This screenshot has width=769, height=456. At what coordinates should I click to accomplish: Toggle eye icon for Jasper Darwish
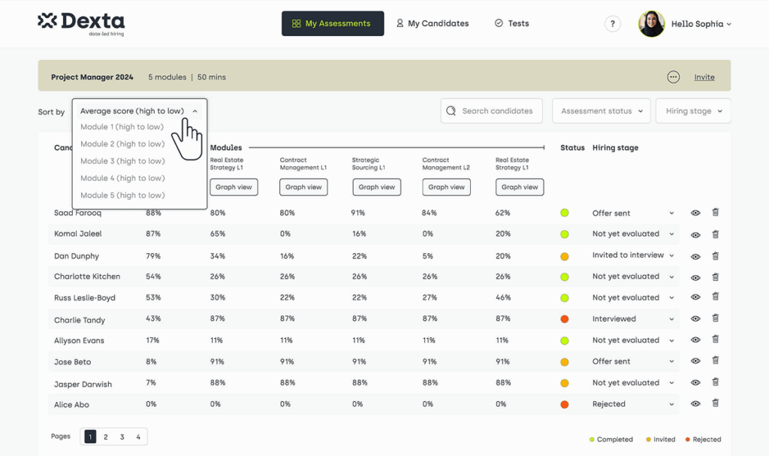[695, 383]
